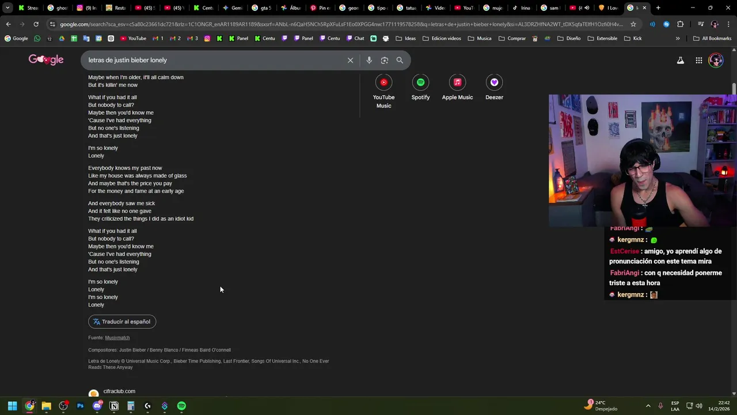Expand the Musica bookmarks folder
737x415 pixels.
coord(480,38)
